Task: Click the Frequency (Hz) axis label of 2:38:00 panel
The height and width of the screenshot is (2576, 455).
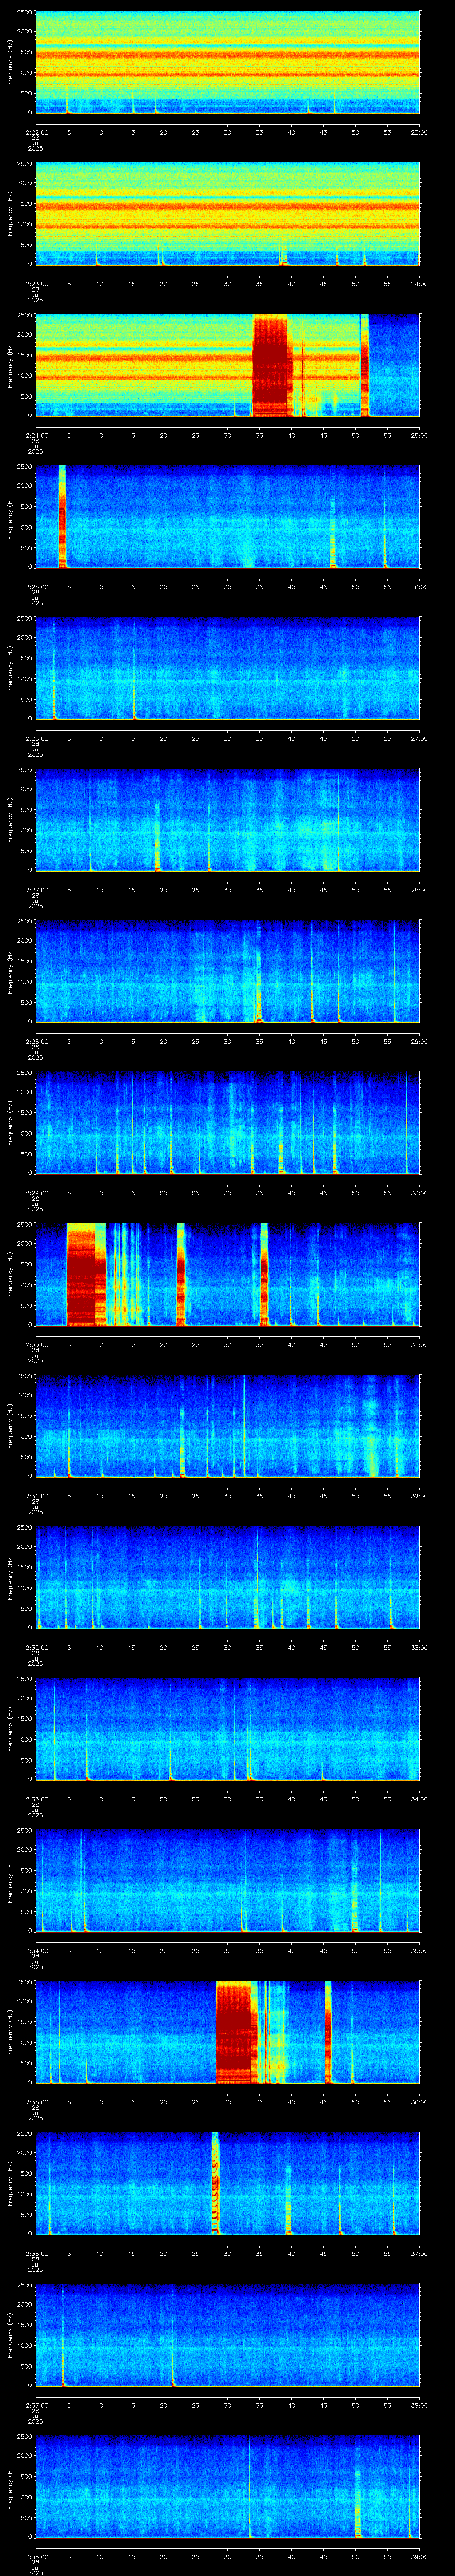Action: coord(10,2487)
